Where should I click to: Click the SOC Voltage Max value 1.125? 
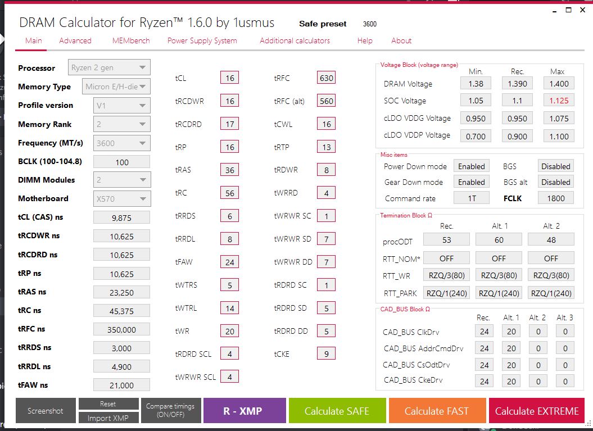(559, 101)
